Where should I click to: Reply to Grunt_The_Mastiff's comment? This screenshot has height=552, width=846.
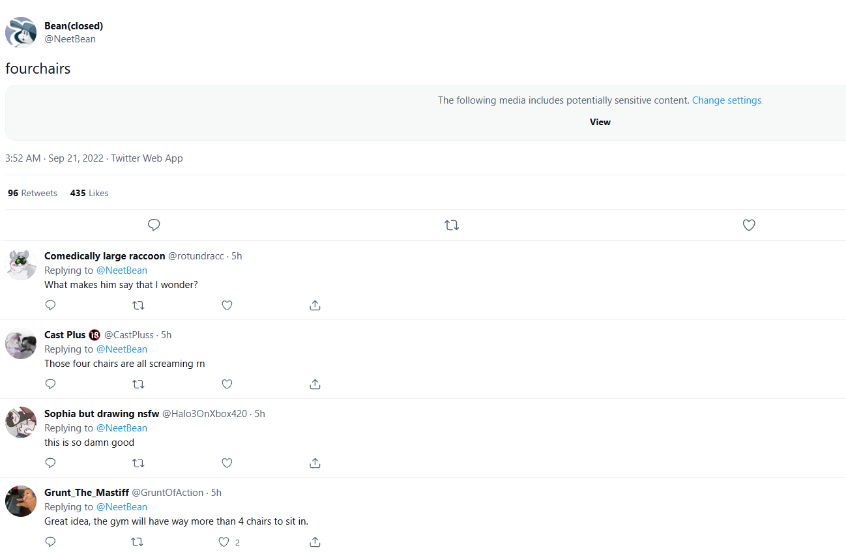50,542
